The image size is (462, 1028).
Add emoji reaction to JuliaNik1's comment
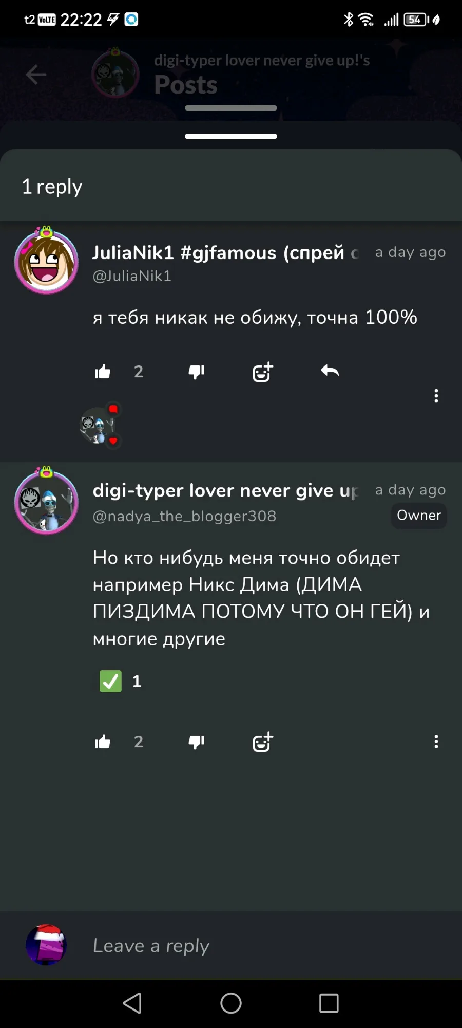(x=262, y=372)
